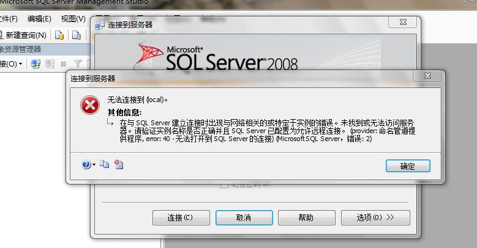Close the 连接到服务器 login dialog
477x248 pixels.
click(x=402, y=22)
